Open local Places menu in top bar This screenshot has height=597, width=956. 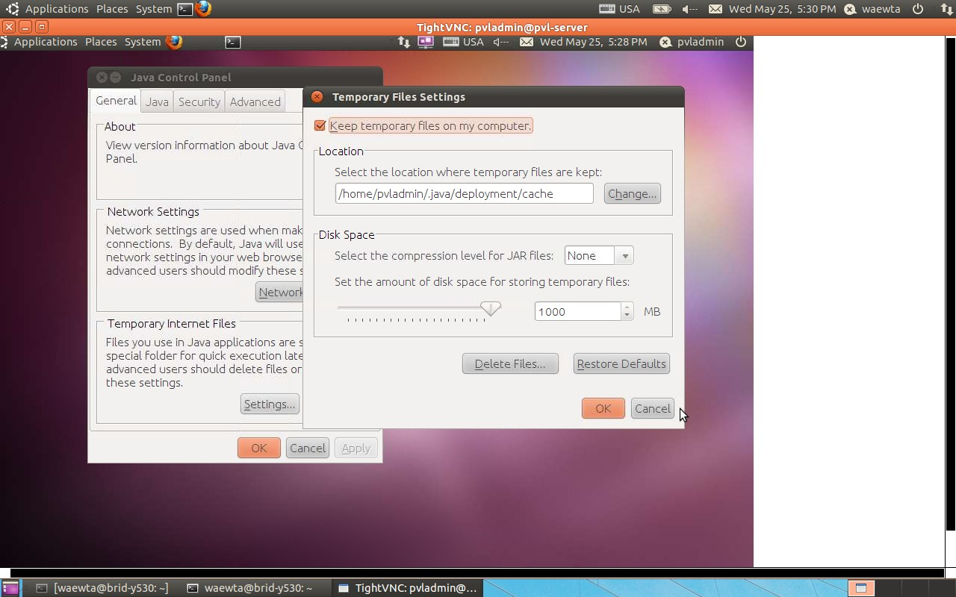112,9
